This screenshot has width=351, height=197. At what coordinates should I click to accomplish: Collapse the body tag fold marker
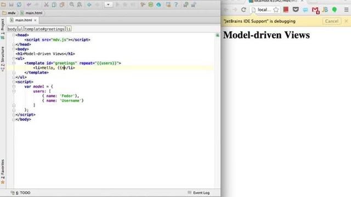click(14, 49)
